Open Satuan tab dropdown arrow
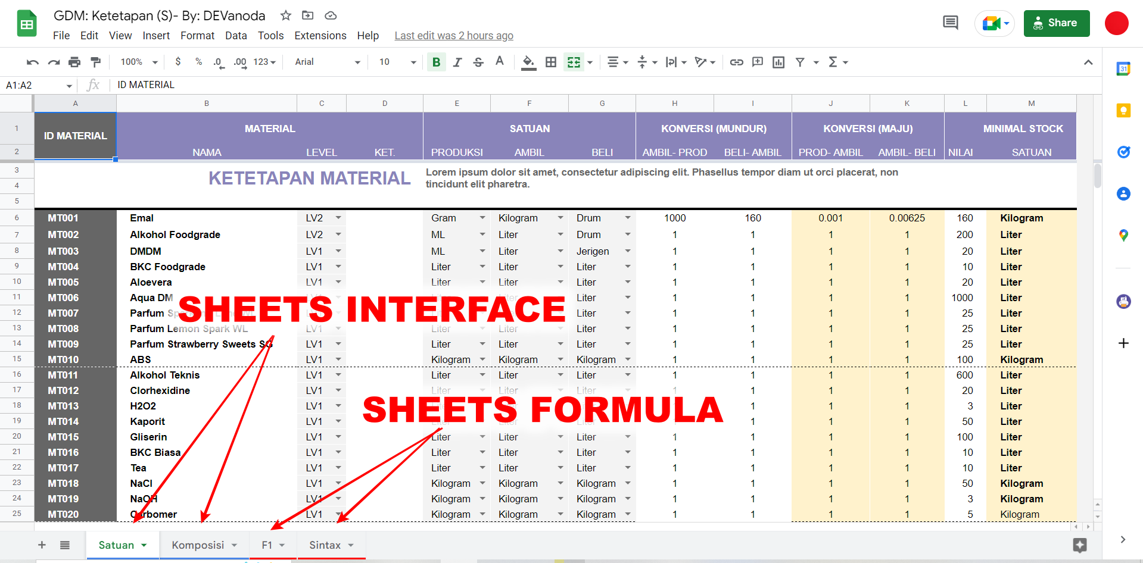The width and height of the screenshot is (1143, 563). (x=144, y=545)
